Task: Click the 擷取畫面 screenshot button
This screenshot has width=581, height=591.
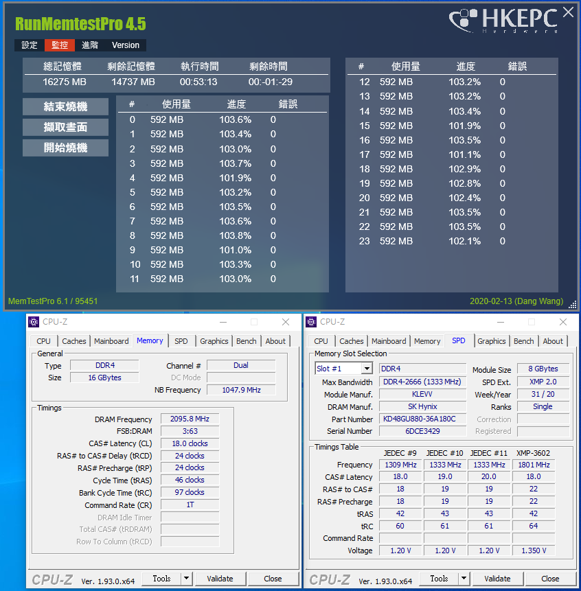Action: [x=66, y=128]
